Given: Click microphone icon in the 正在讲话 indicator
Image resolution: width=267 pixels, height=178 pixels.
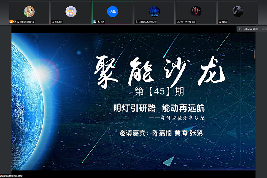Looking at the screenshot, I should click(240, 29).
